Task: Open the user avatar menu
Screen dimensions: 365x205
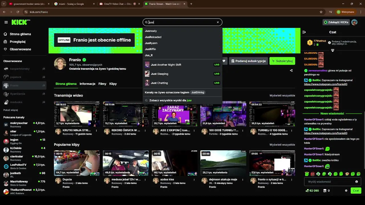Action: [354, 22]
